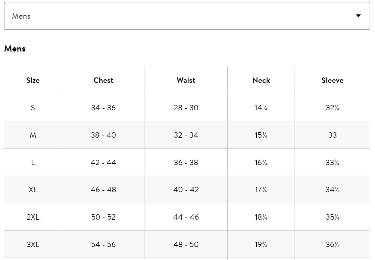Click chest value 50 - 52

[103, 217]
